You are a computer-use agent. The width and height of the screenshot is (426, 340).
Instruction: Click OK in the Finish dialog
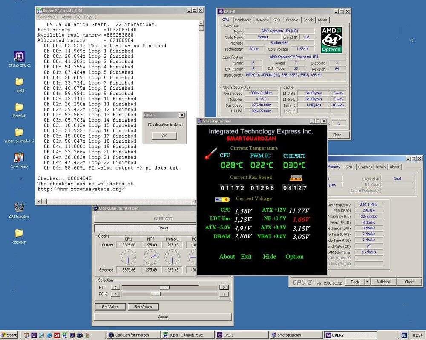pos(164,136)
